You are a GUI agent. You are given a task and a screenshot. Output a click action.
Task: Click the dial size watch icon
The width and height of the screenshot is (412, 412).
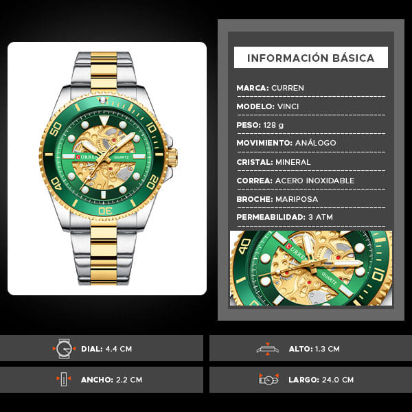tap(64, 348)
